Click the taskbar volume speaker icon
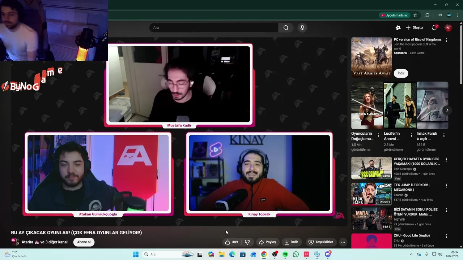The image size is (463, 260). click(x=441, y=254)
